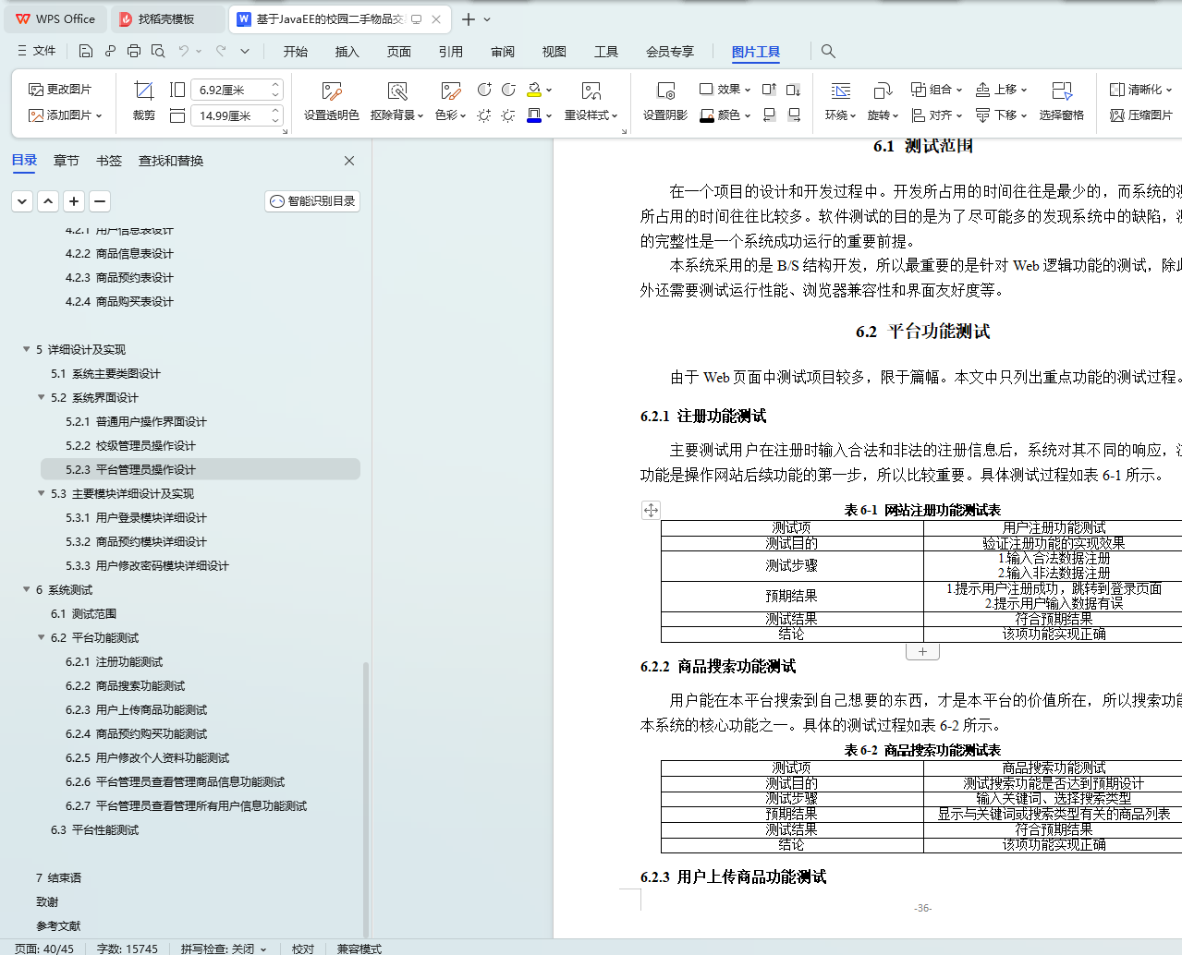This screenshot has height=955, width=1182.
Task: Click the save icon in quick access toolbar
Action: [86, 51]
